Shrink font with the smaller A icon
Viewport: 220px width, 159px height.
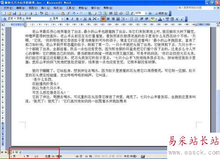[182, 19]
